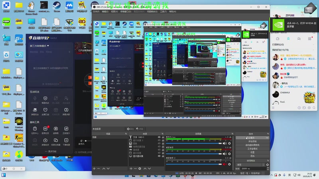This screenshot has height=179, width=319.
Task: Open 工具(T) menu in OBS
Action: pos(163,12)
